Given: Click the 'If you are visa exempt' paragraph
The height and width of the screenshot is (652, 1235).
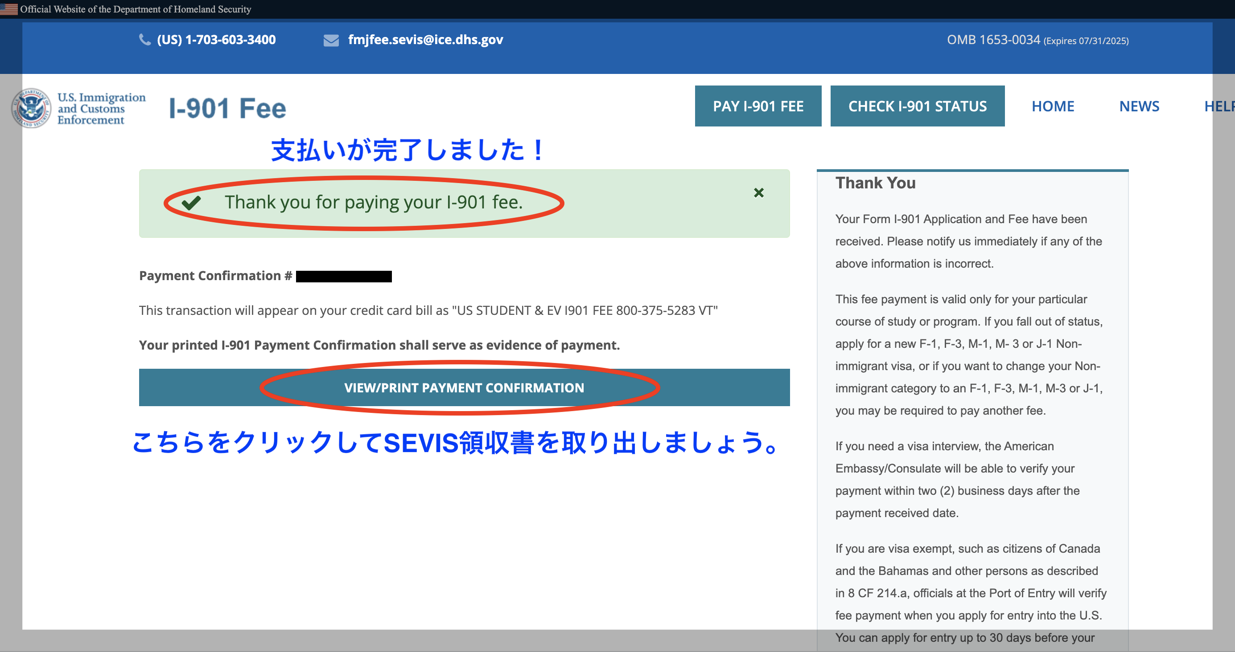Looking at the screenshot, I should (x=971, y=594).
